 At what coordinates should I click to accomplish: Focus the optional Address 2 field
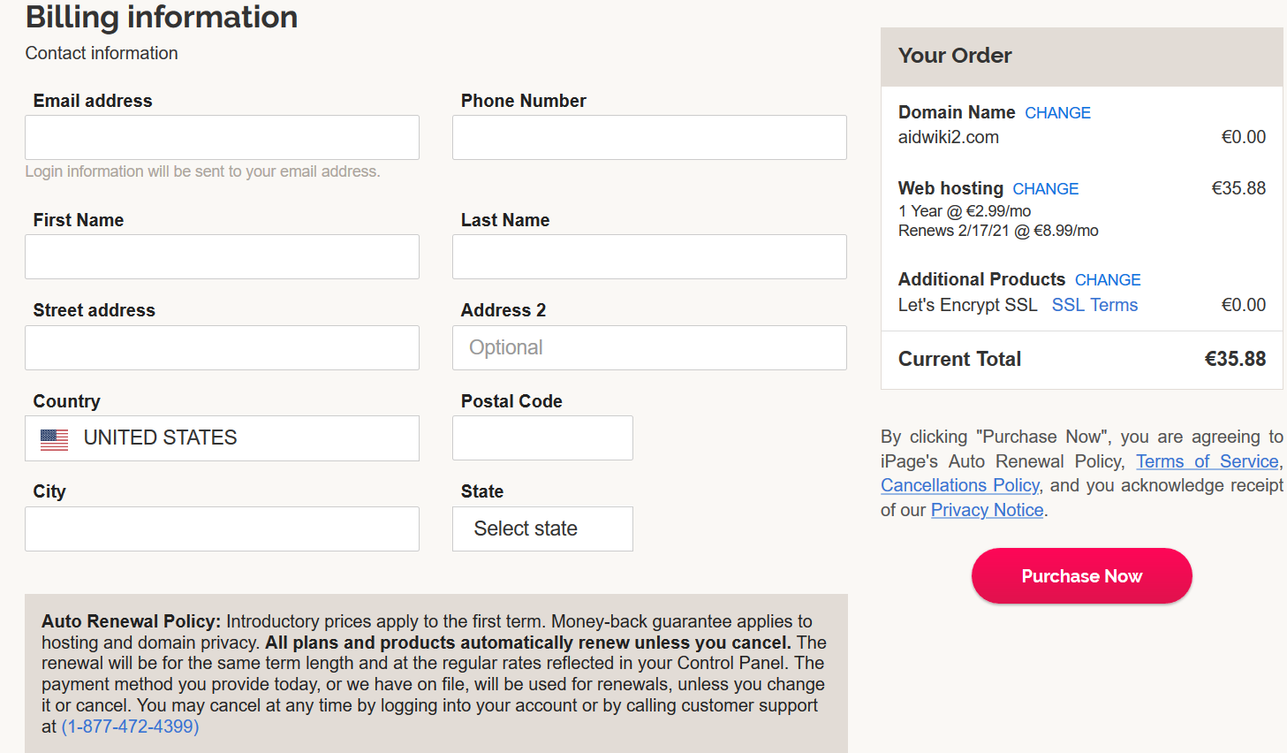point(649,348)
